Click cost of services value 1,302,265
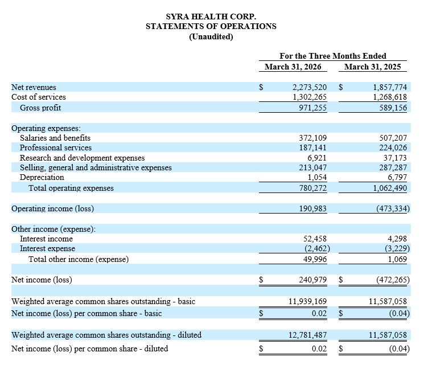The height and width of the screenshot is (377, 424). tap(310, 97)
